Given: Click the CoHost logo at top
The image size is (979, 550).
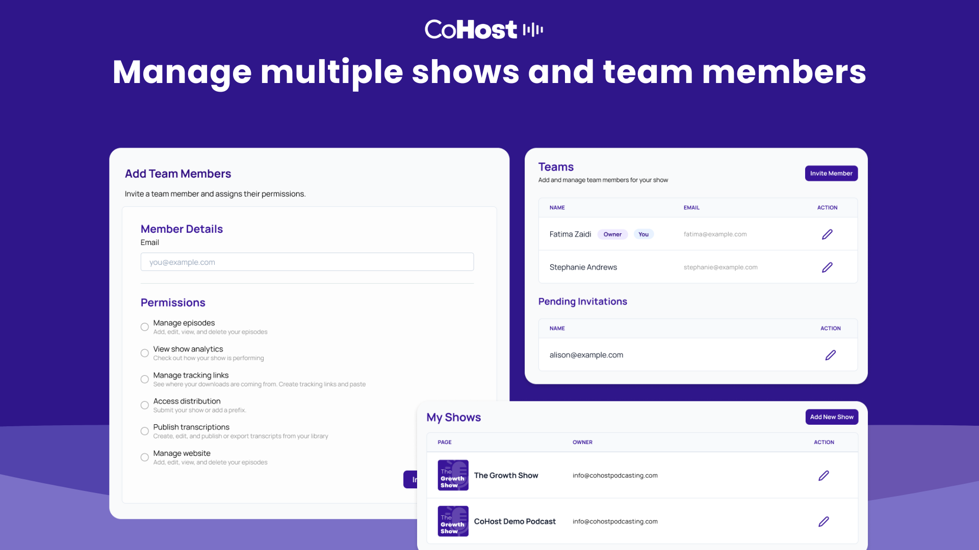Looking at the screenshot, I should [x=483, y=30].
